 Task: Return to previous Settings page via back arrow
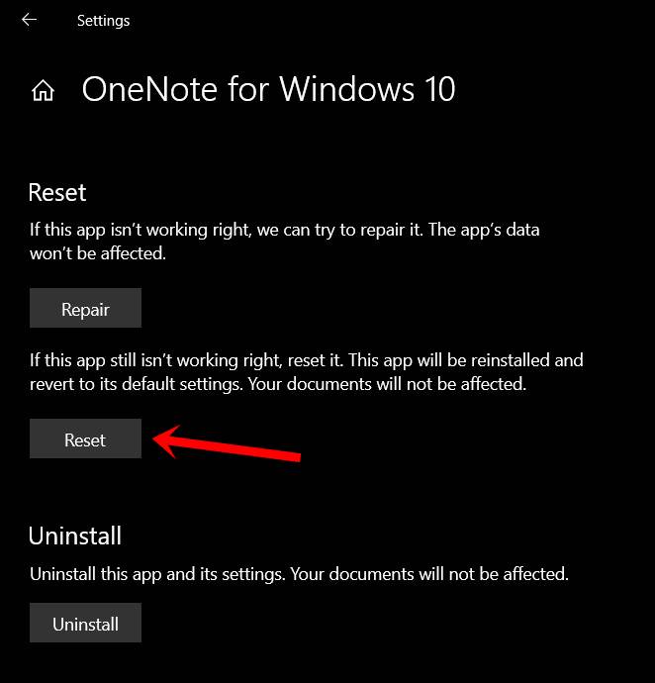tap(29, 20)
